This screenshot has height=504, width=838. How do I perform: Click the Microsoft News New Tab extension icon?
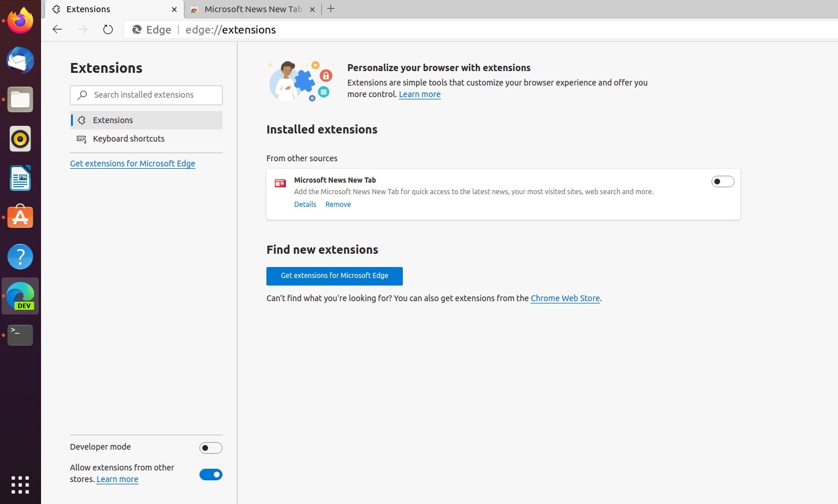280,183
